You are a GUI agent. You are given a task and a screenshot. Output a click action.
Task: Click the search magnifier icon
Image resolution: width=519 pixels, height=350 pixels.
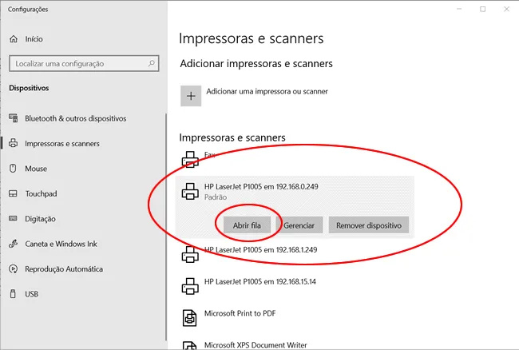[151, 63]
